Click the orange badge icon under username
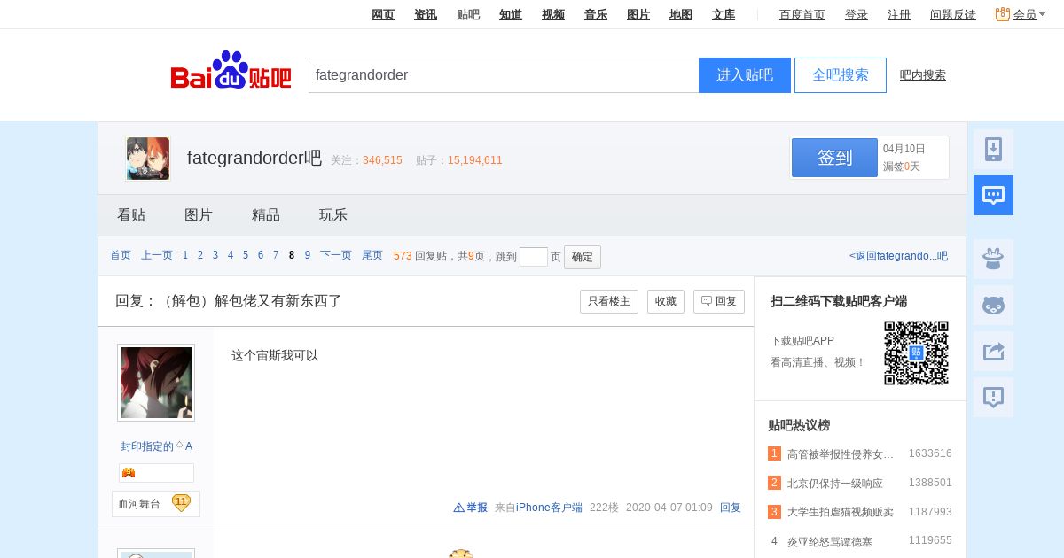 129,473
